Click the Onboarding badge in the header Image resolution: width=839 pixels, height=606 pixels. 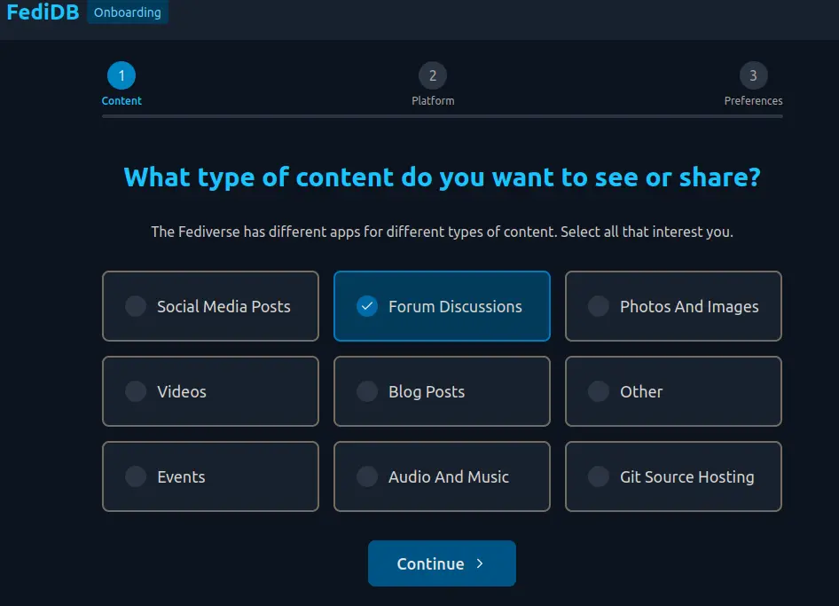pos(128,12)
